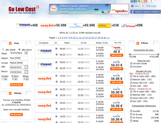Click the Vueling logo in the price bar
The height and width of the screenshot is (123, 161).
coord(104,26)
